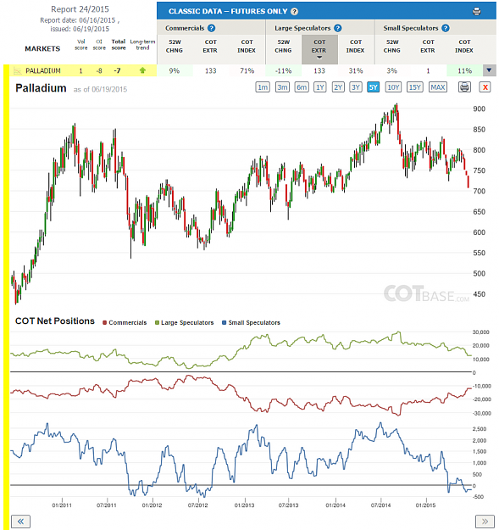Print the Palladium chart

pyautogui.click(x=464, y=87)
